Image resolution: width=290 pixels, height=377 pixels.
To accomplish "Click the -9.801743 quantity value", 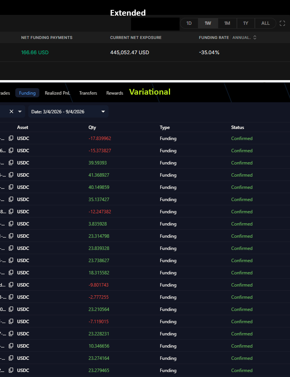I will [x=99, y=285].
